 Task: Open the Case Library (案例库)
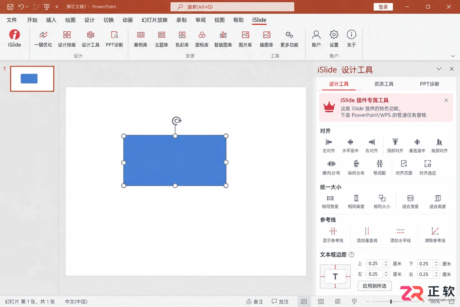(x=141, y=39)
